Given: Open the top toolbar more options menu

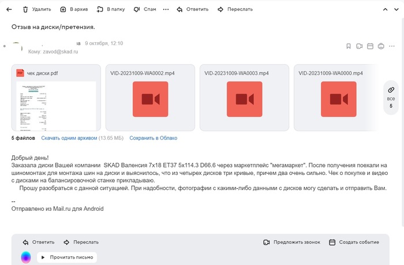Looking at the screenshot, I should click(166, 10).
